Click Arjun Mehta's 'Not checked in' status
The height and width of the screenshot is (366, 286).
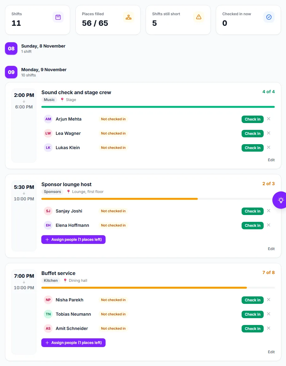coord(113,119)
